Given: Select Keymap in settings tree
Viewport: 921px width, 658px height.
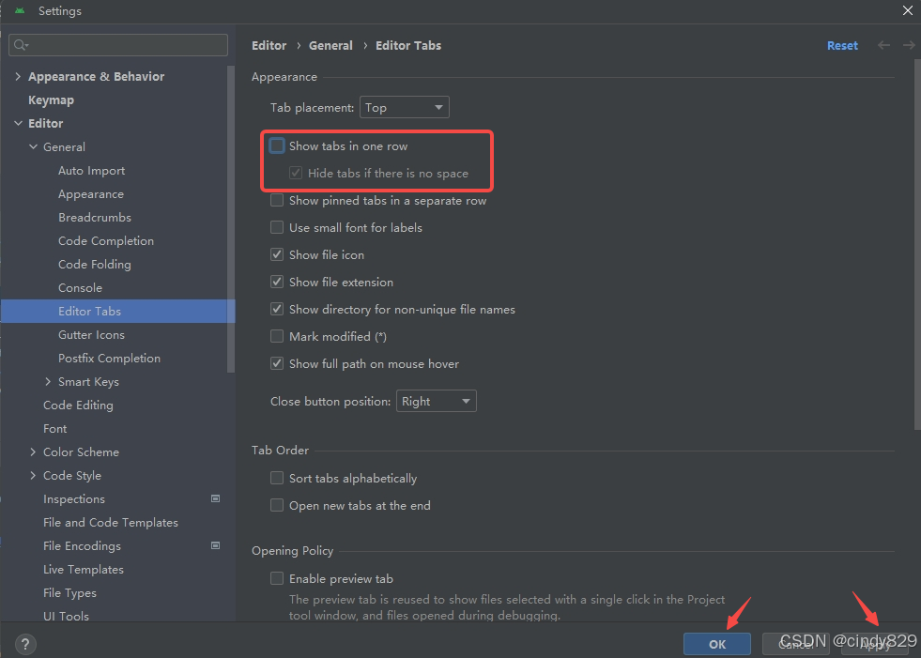Looking at the screenshot, I should (51, 99).
